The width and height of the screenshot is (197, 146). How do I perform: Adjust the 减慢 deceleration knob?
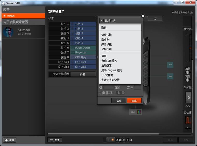(187, 80)
